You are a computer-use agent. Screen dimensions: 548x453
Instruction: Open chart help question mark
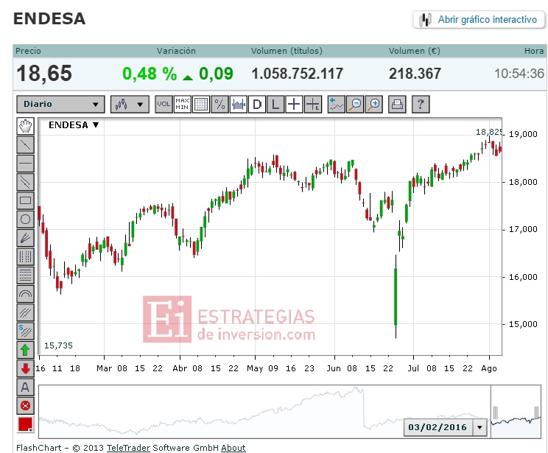[x=421, y=104]
